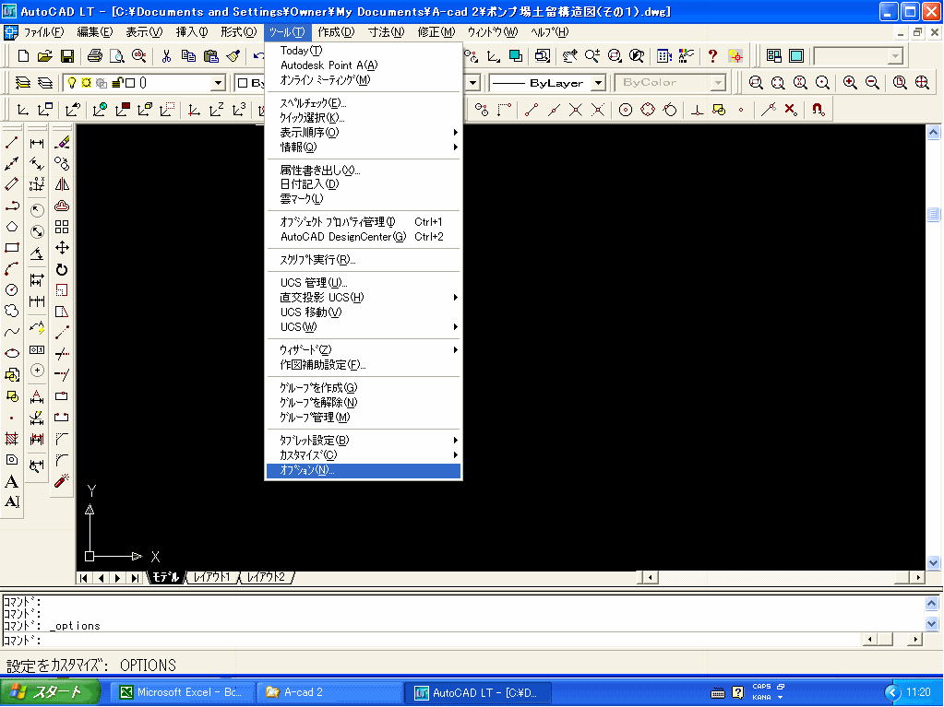Expand the 表示順序(O) submenu

363,132
